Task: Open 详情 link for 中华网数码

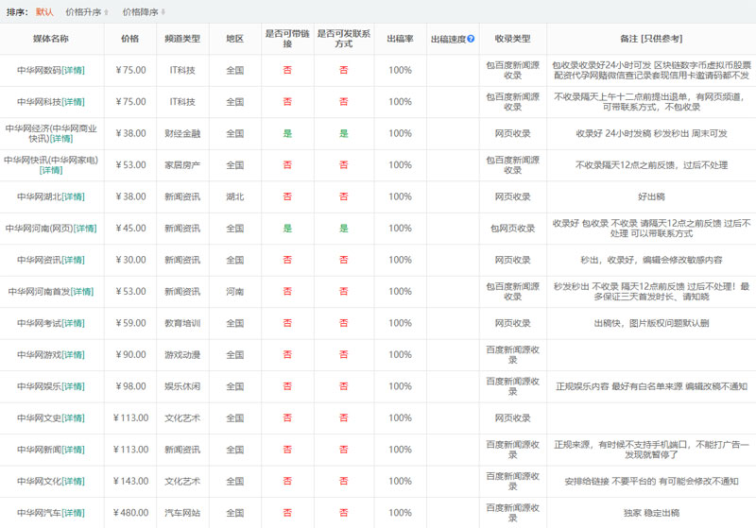Action: click(73, 70)
